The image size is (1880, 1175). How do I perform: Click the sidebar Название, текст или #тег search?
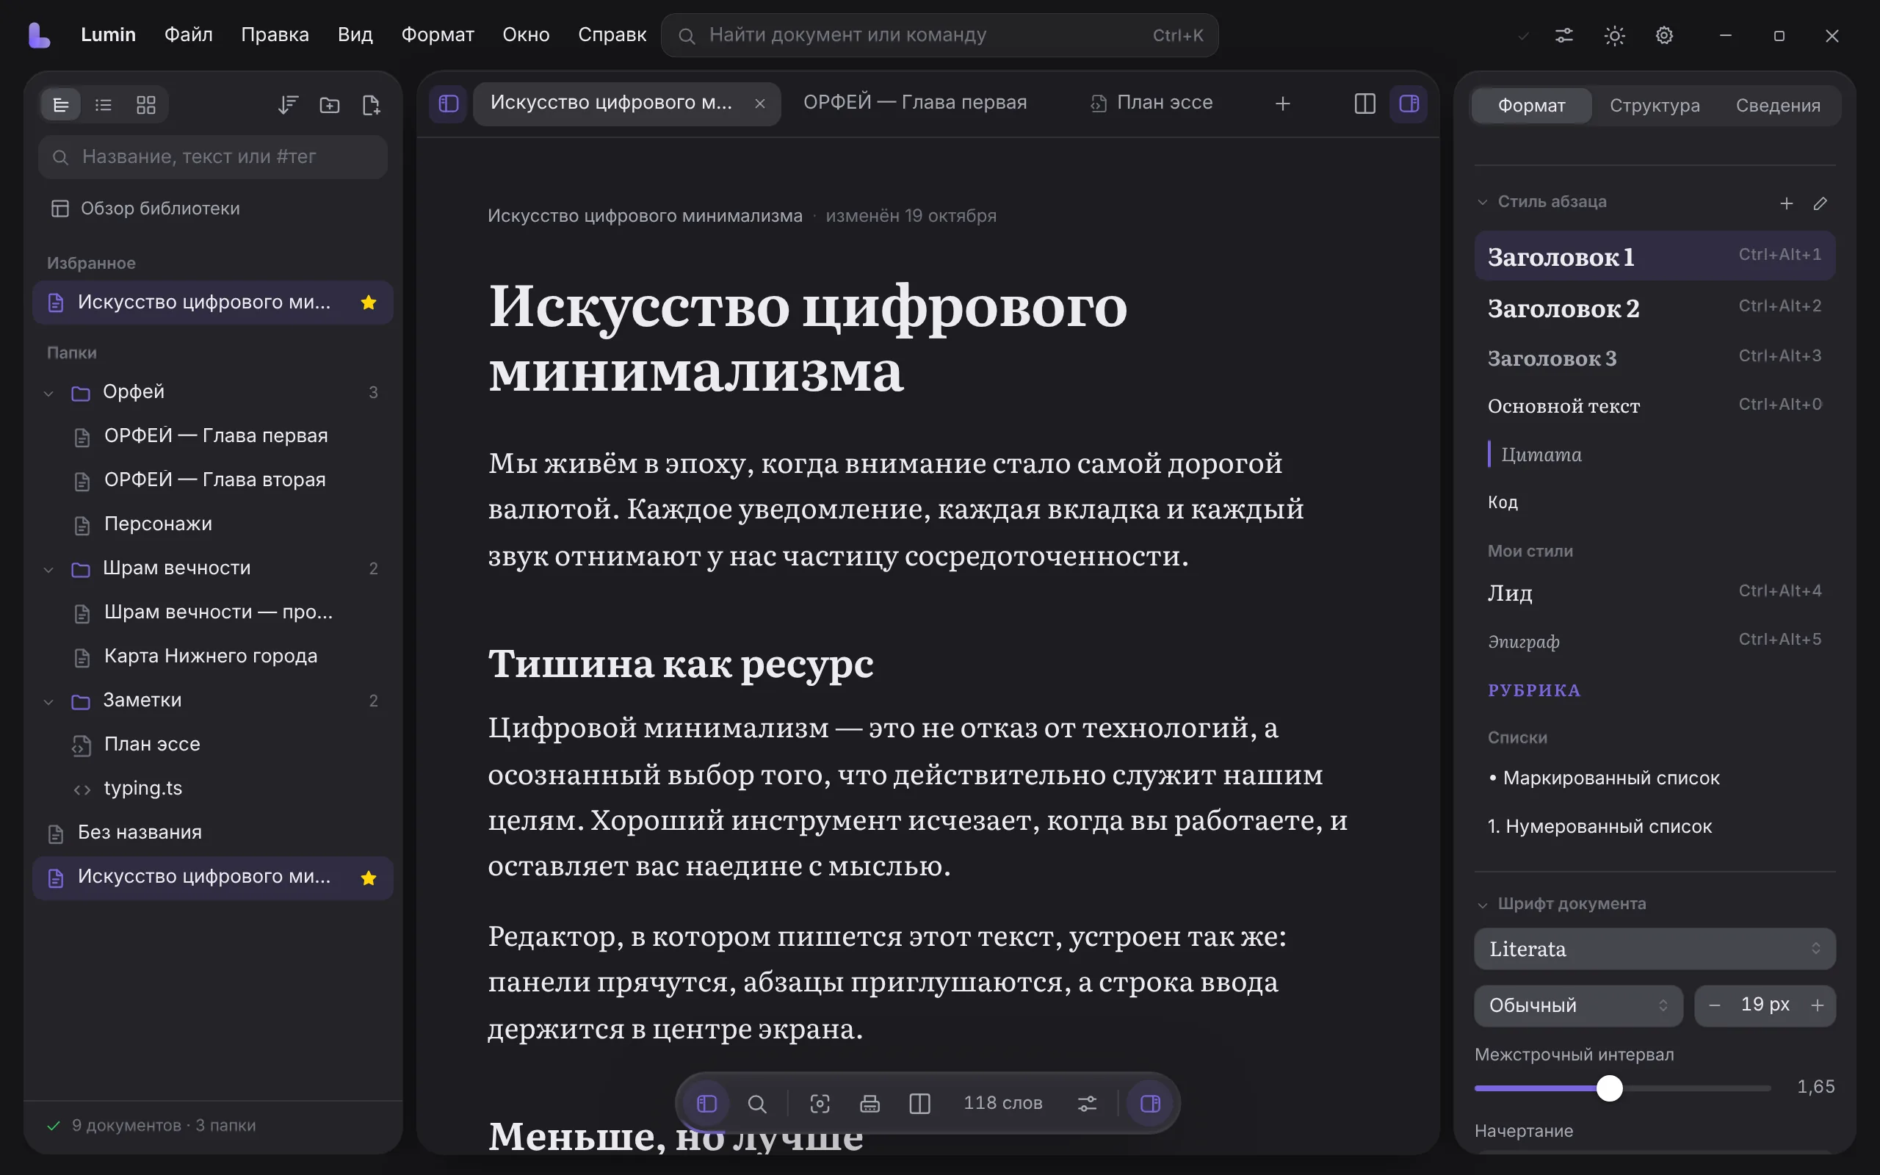213,157
